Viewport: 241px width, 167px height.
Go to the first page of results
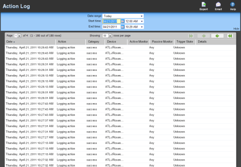coord(191,36)
